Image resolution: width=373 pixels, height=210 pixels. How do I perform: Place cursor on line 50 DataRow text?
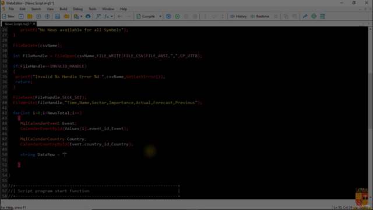[x=46, y=155]
